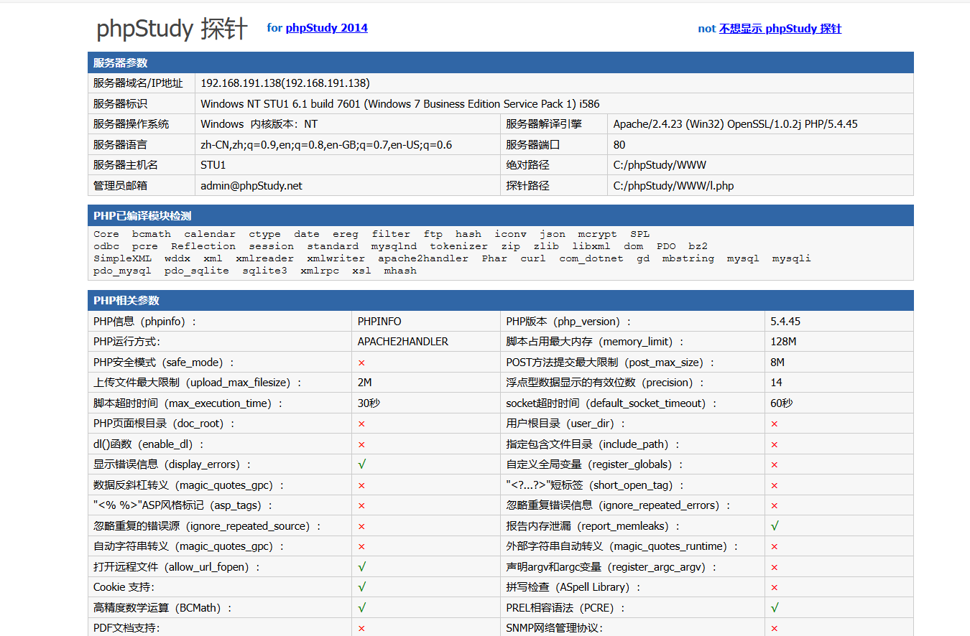Select the calendar module name
Screen dimensions: 970x636
point(210,234)
